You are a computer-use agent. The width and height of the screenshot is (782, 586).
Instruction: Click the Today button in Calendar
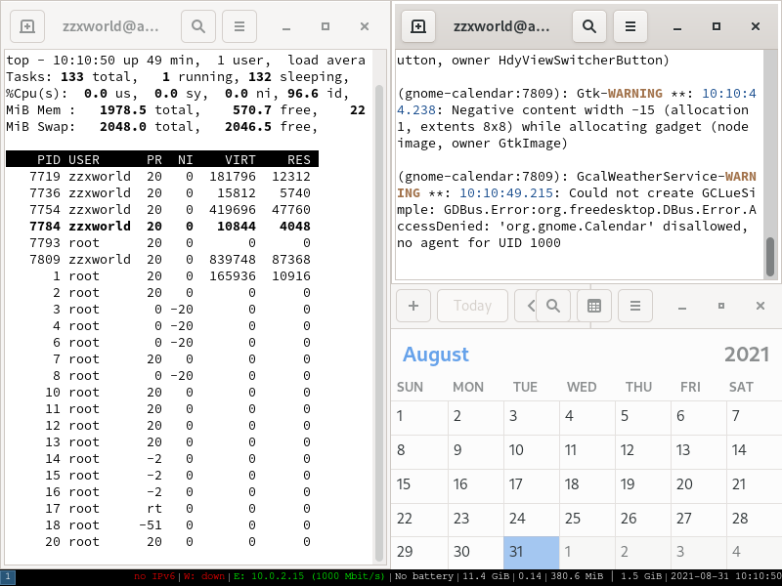[x=472, y=306]
